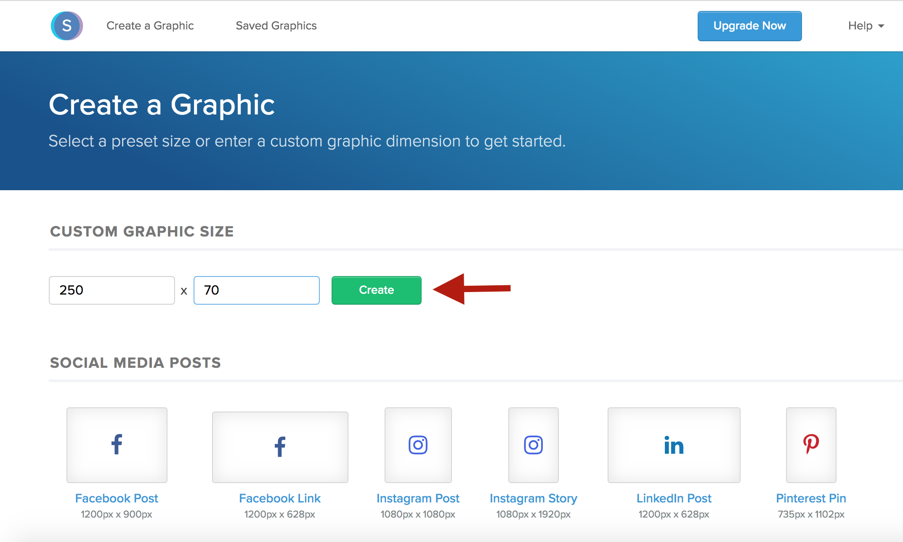This screenshot has width=903, height=542.
Task: Focus the height field containing 70
Action: (256, 290)
